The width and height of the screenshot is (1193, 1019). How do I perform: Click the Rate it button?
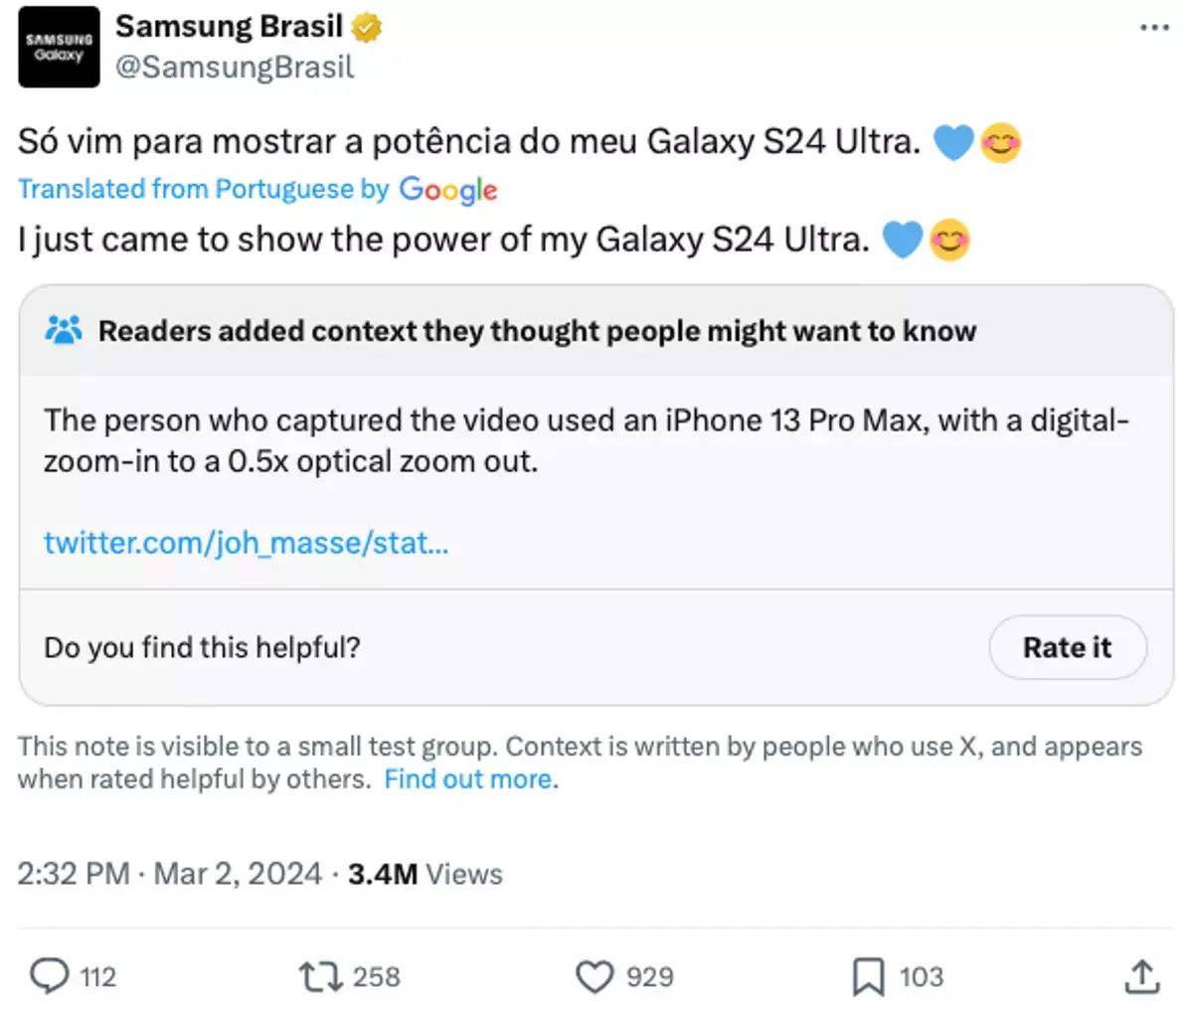pos(1067,647)
